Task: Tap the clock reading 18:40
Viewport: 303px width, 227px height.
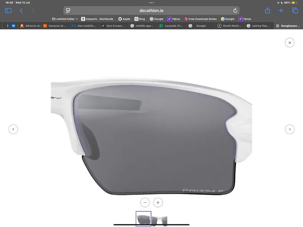Action: coord(9,3)
